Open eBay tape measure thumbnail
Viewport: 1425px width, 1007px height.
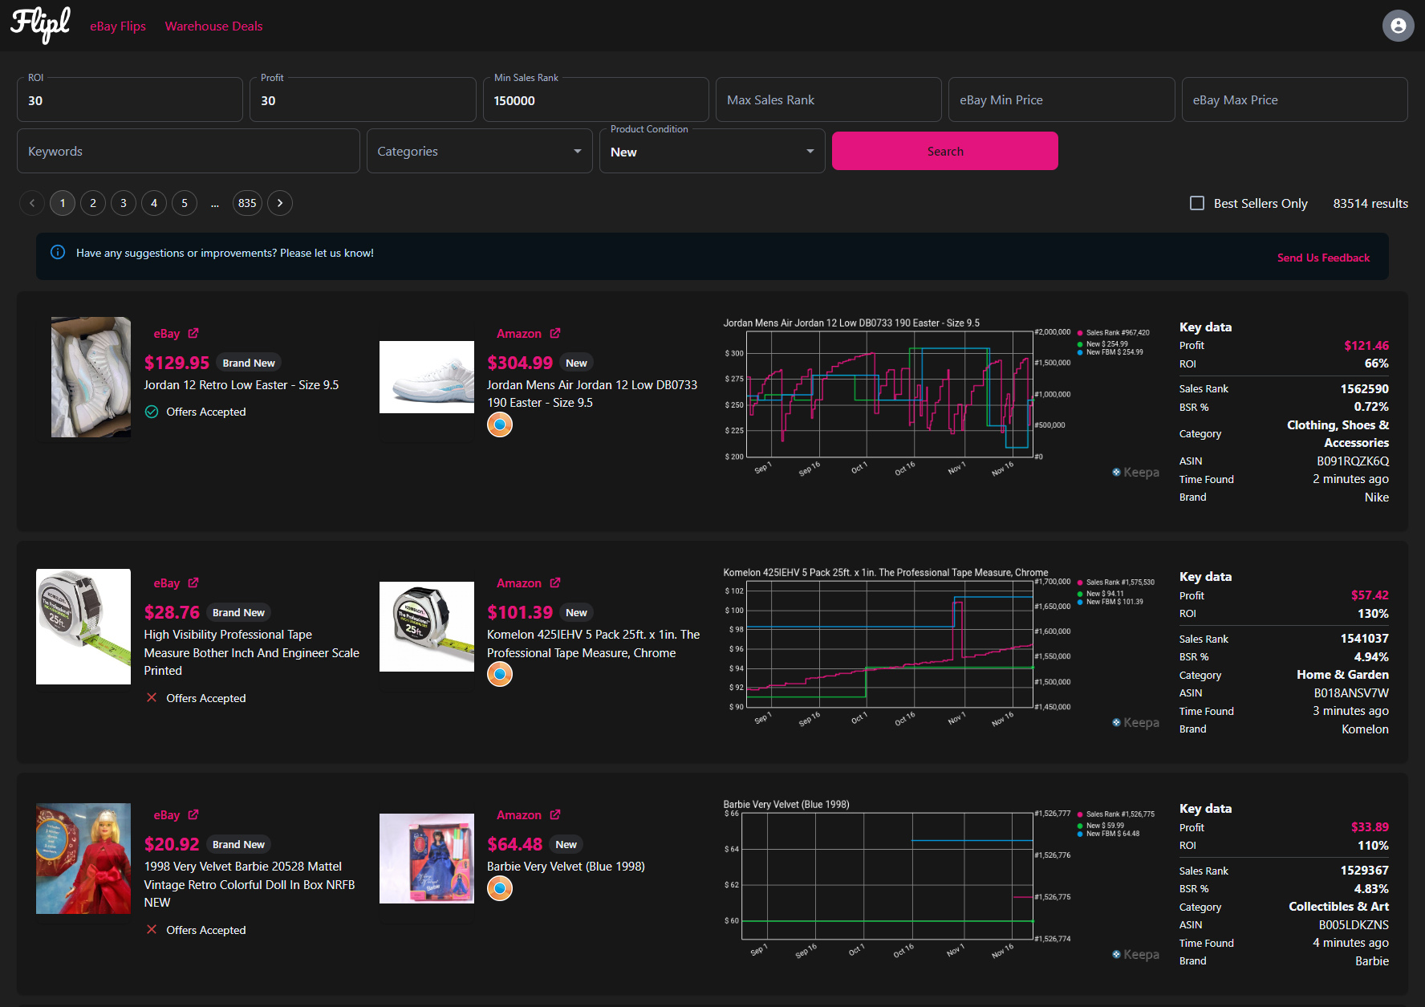coord(83,627)
